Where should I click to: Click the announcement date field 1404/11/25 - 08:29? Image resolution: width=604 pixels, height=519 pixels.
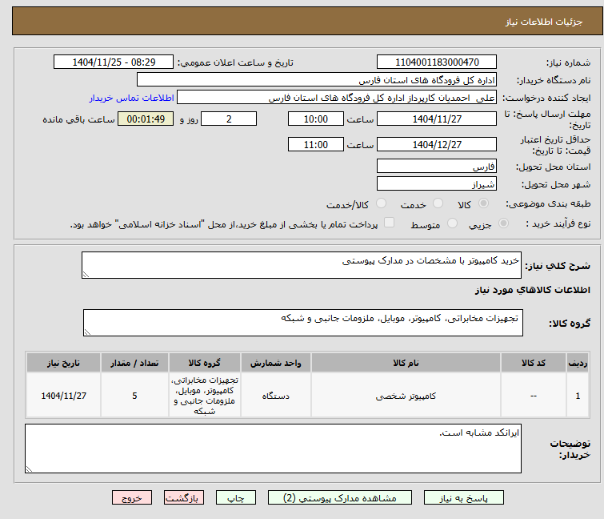click(x=114, y=62)
